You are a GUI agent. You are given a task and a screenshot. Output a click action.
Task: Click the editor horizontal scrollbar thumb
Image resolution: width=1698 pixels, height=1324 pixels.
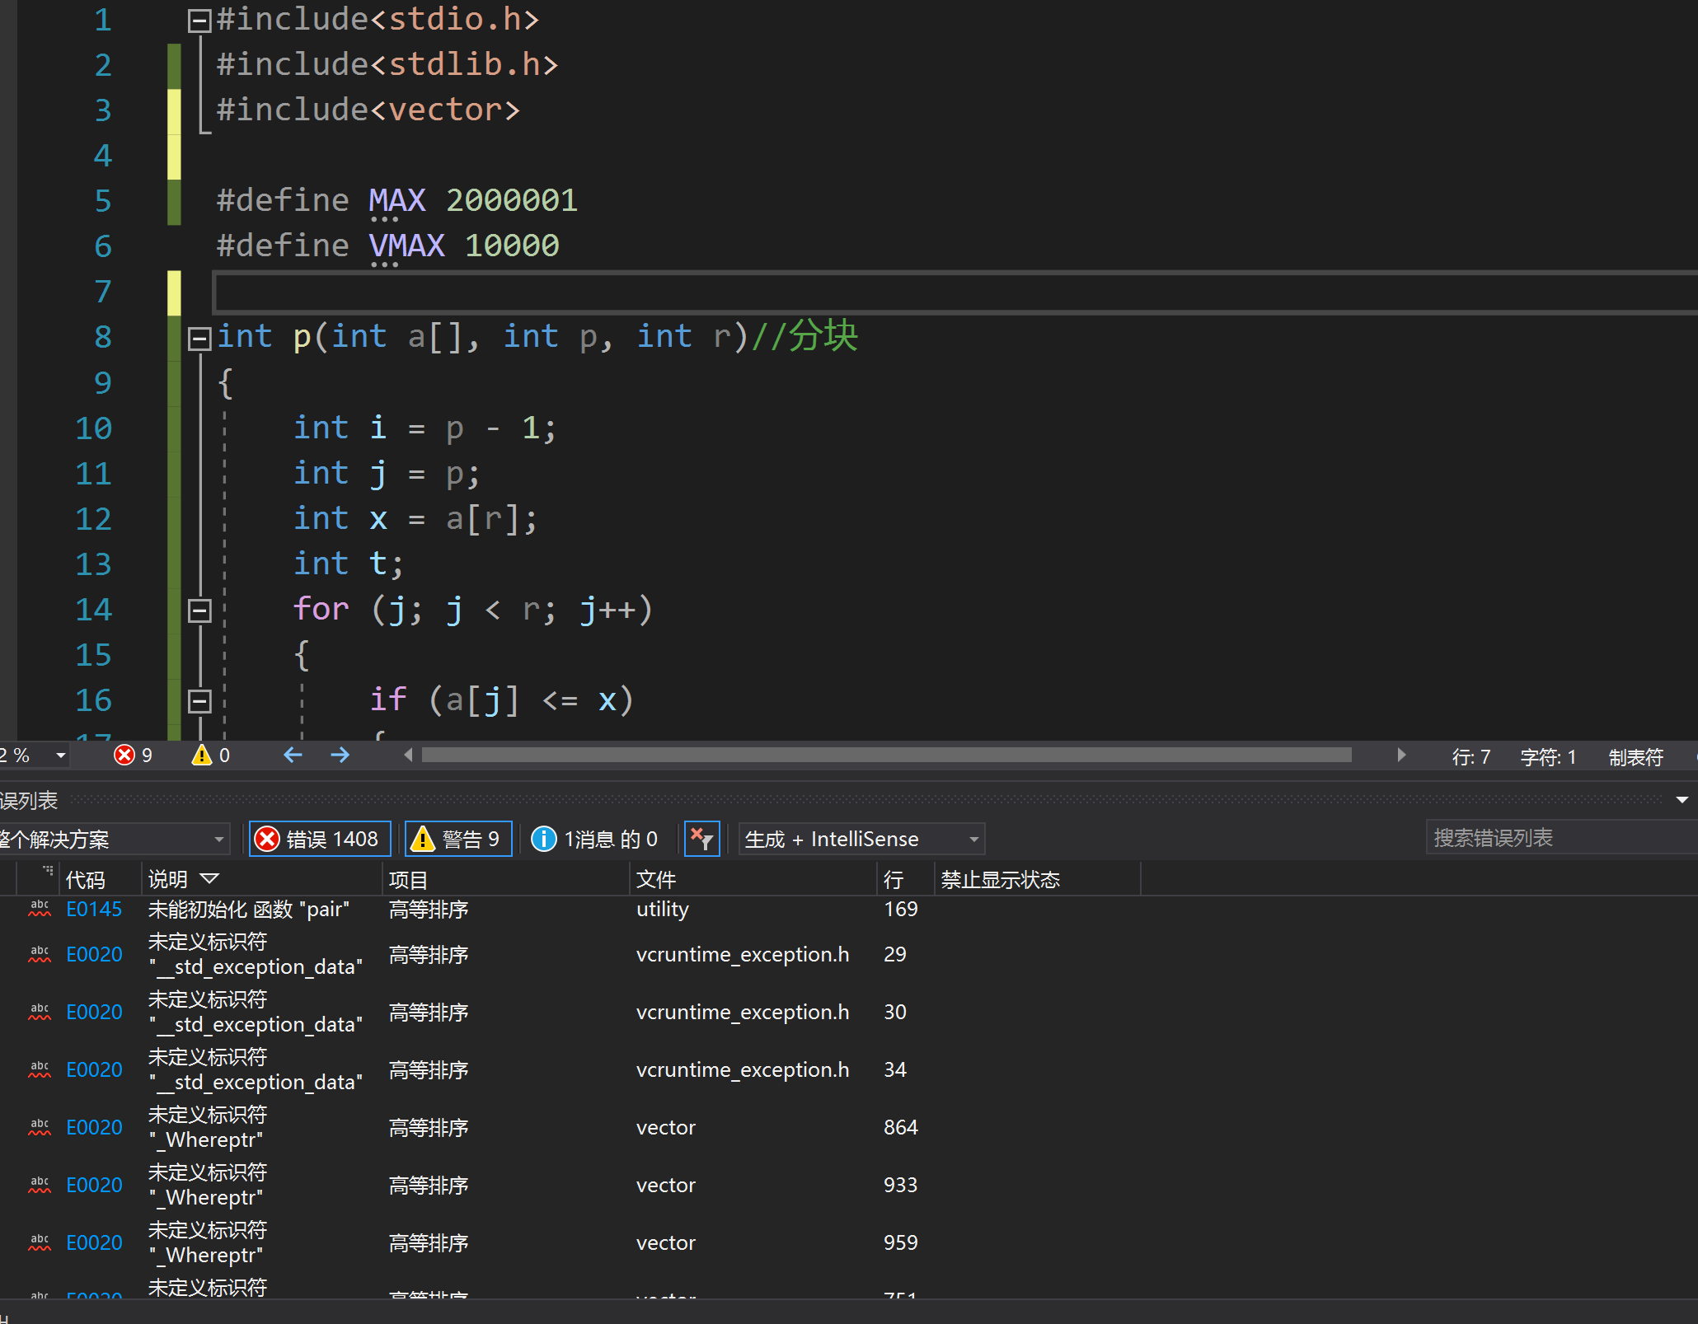coord(886,755)
